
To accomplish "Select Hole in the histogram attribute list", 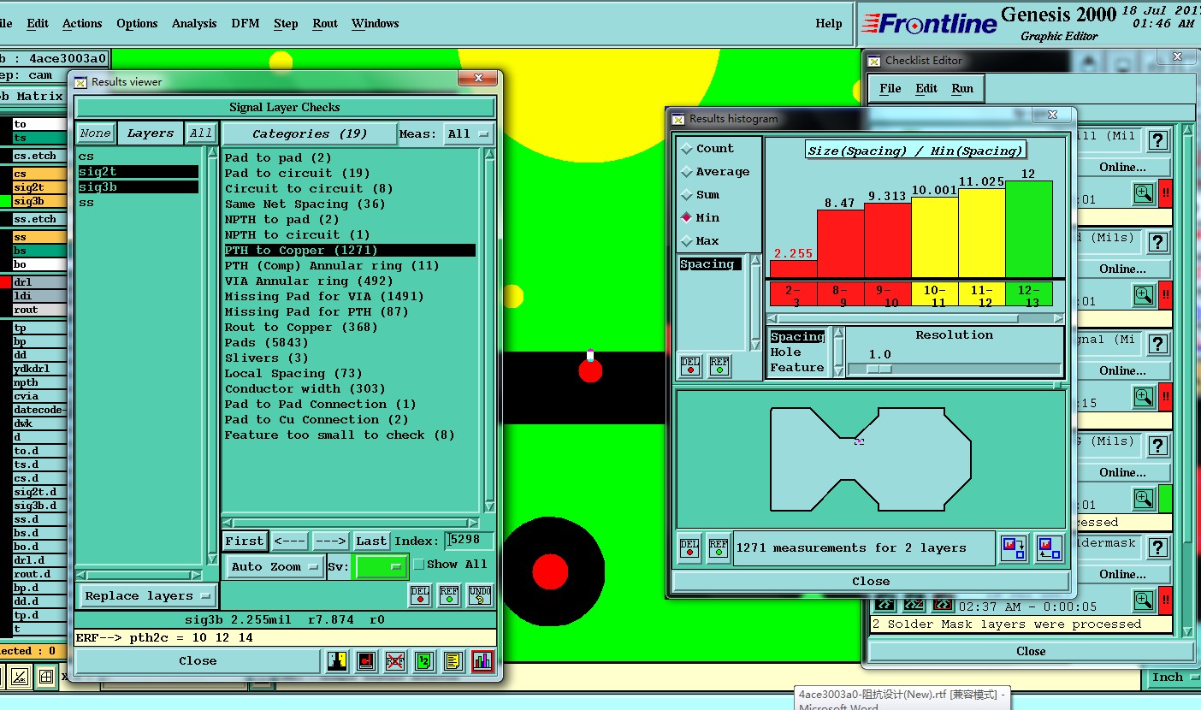I will 785,352.
